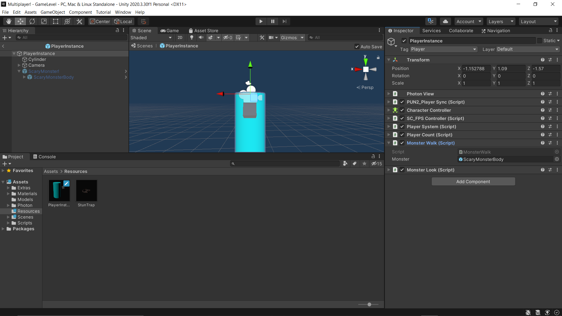
Task: Toggle 2D scene view
Action: pos(180,38)
